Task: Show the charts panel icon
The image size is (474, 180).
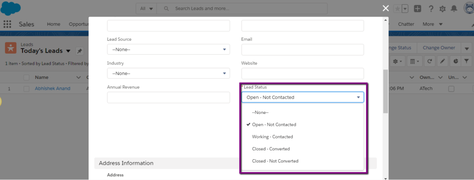Action: pos(455,61)
